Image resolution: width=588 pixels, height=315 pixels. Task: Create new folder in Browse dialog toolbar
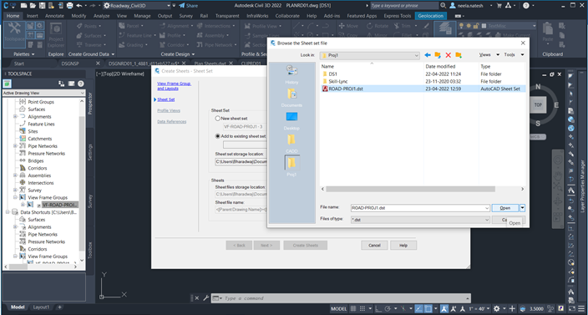[459, 55]
